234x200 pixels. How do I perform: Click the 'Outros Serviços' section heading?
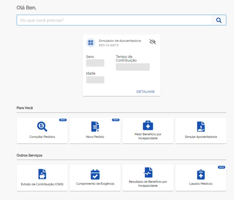point(30,155)
